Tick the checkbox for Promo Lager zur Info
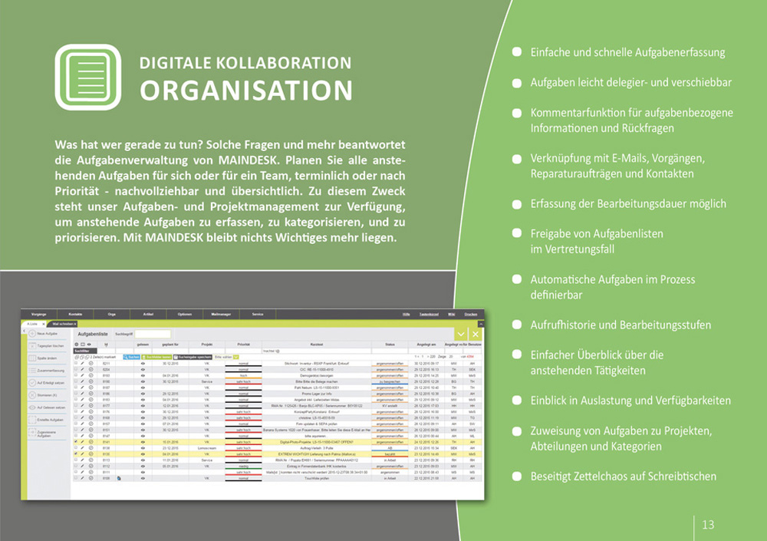 tap(76, 394)
